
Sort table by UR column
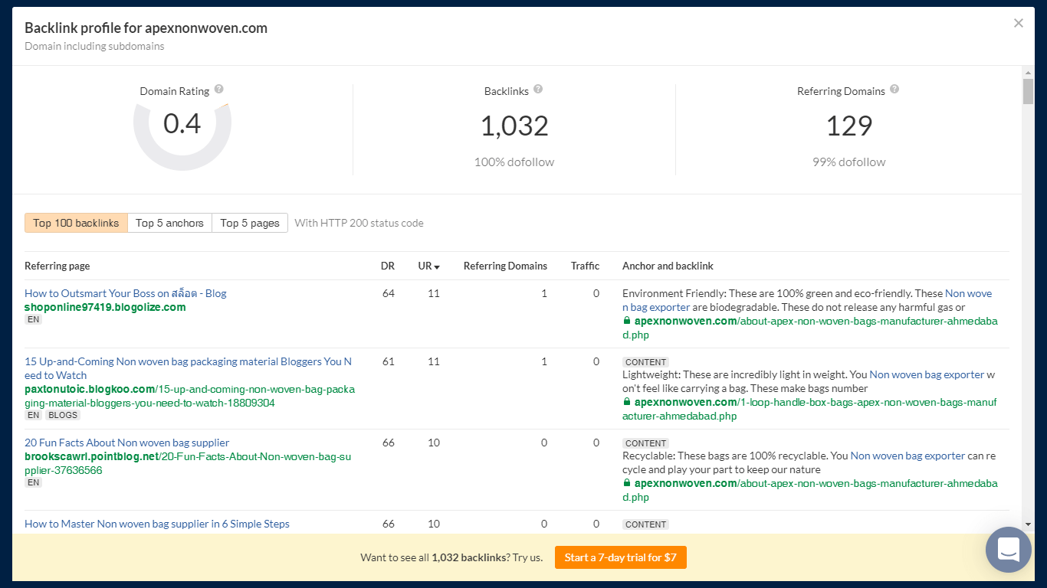click(429, 266)
